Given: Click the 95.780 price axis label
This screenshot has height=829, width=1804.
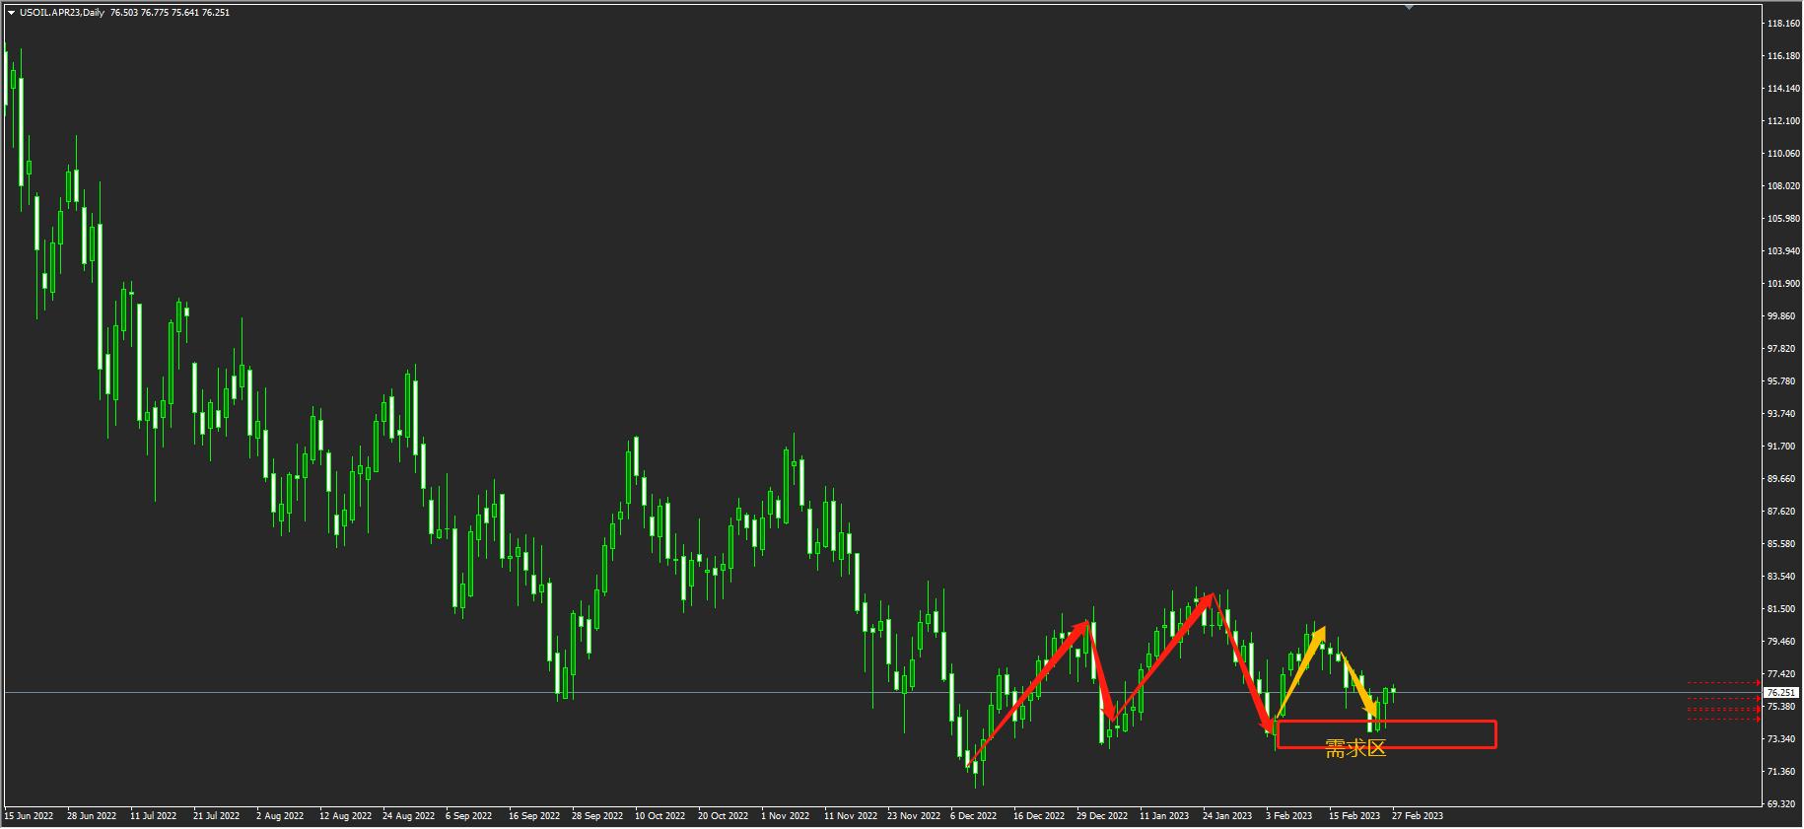Looking at the screenshot, I should (1782, 381).
